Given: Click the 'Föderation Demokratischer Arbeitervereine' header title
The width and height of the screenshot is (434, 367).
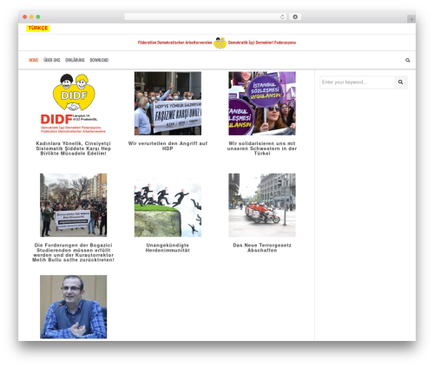Looking at the screenshot, I should [x=174, y=43].
